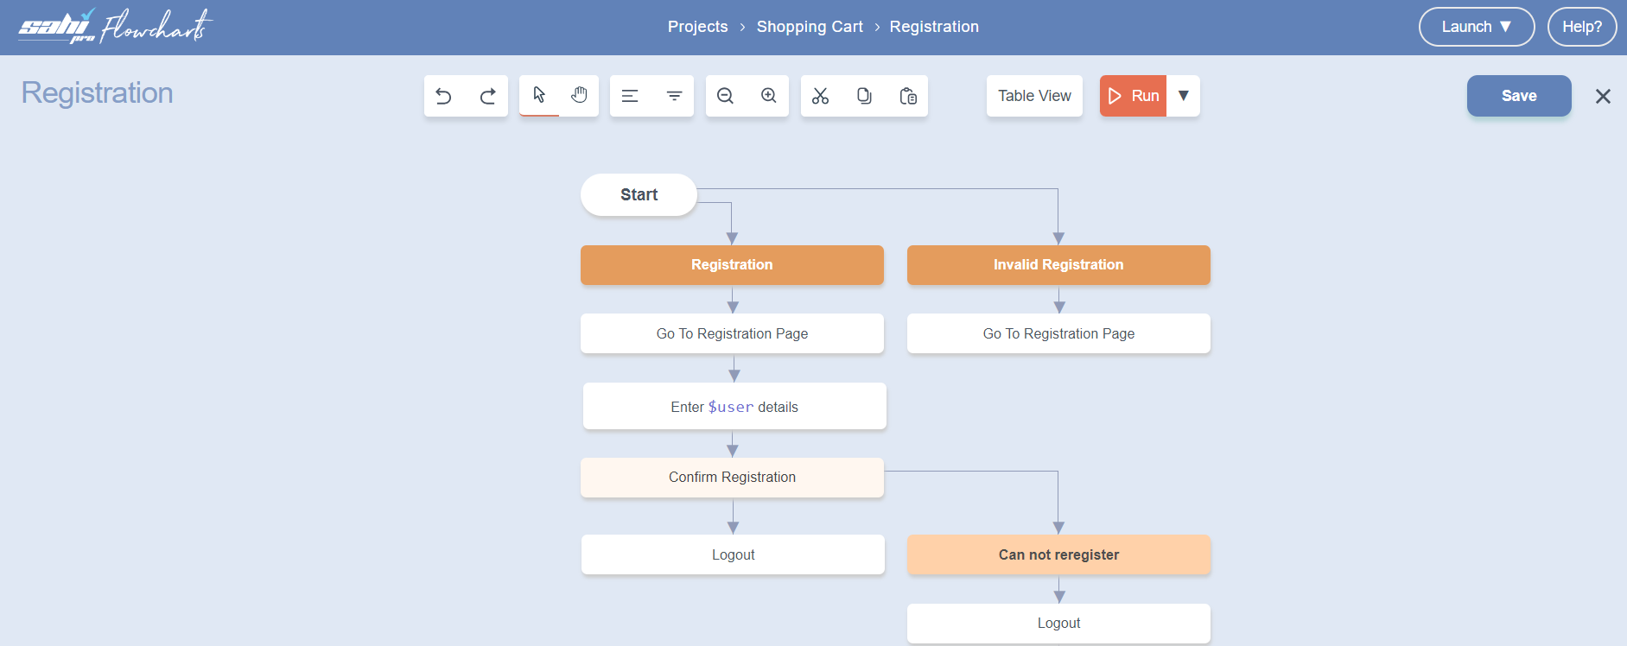
Task: Expand the Run options dropdown arrow
Action: [1184, 96]
